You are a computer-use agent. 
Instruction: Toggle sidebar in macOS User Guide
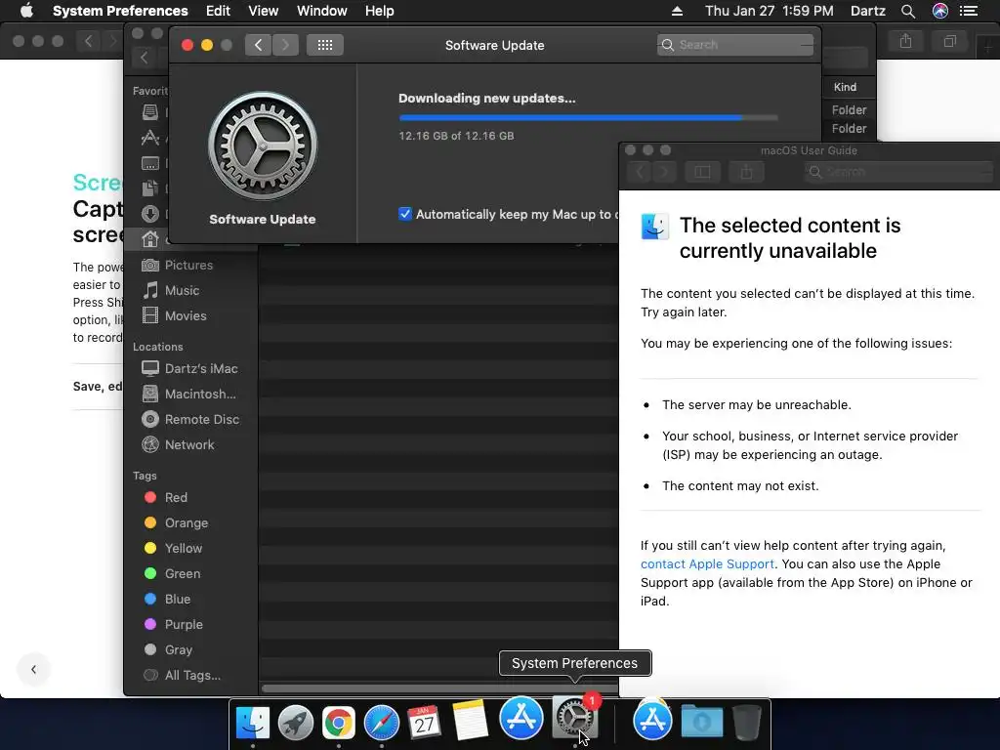(702, 172)
